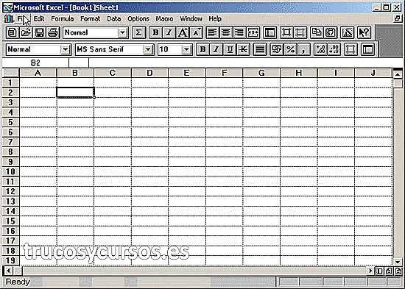Click the horizontal scrollbar right arrow
The height and width of the screenshot is (289, 405).
[370, 271]
